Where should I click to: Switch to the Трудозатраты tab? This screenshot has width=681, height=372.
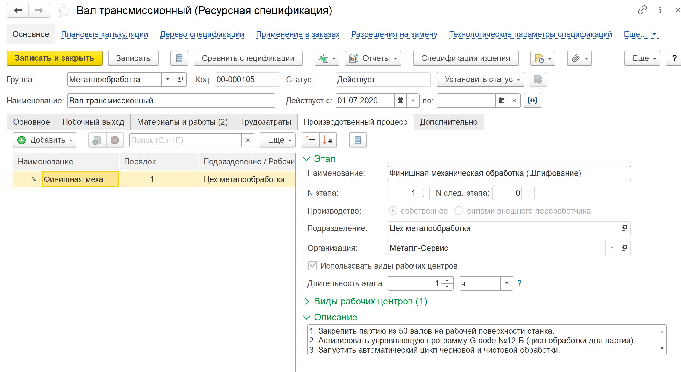[266, 122]
